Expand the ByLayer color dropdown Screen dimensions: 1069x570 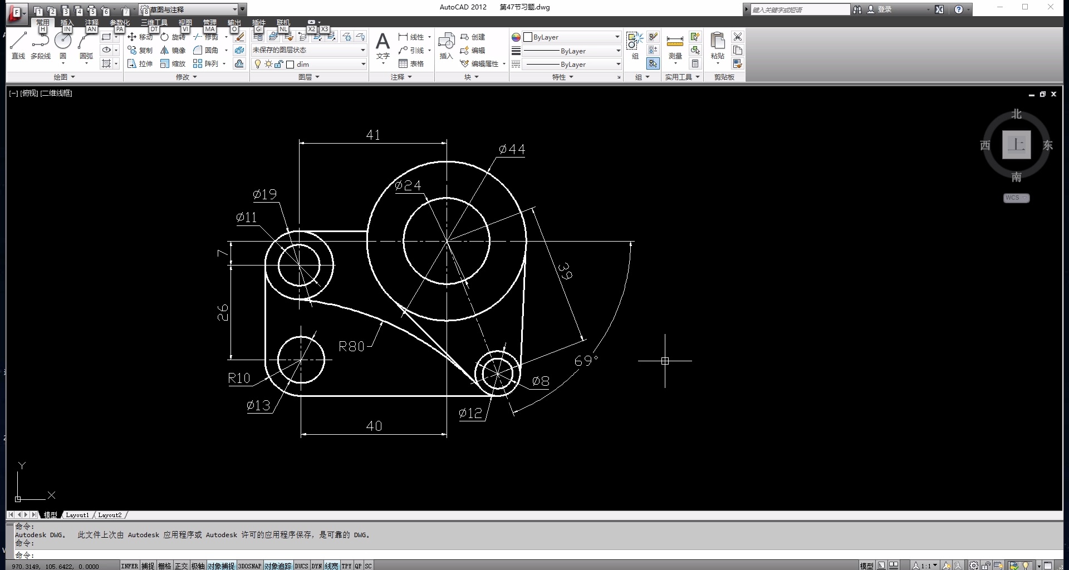coord(572,37)
